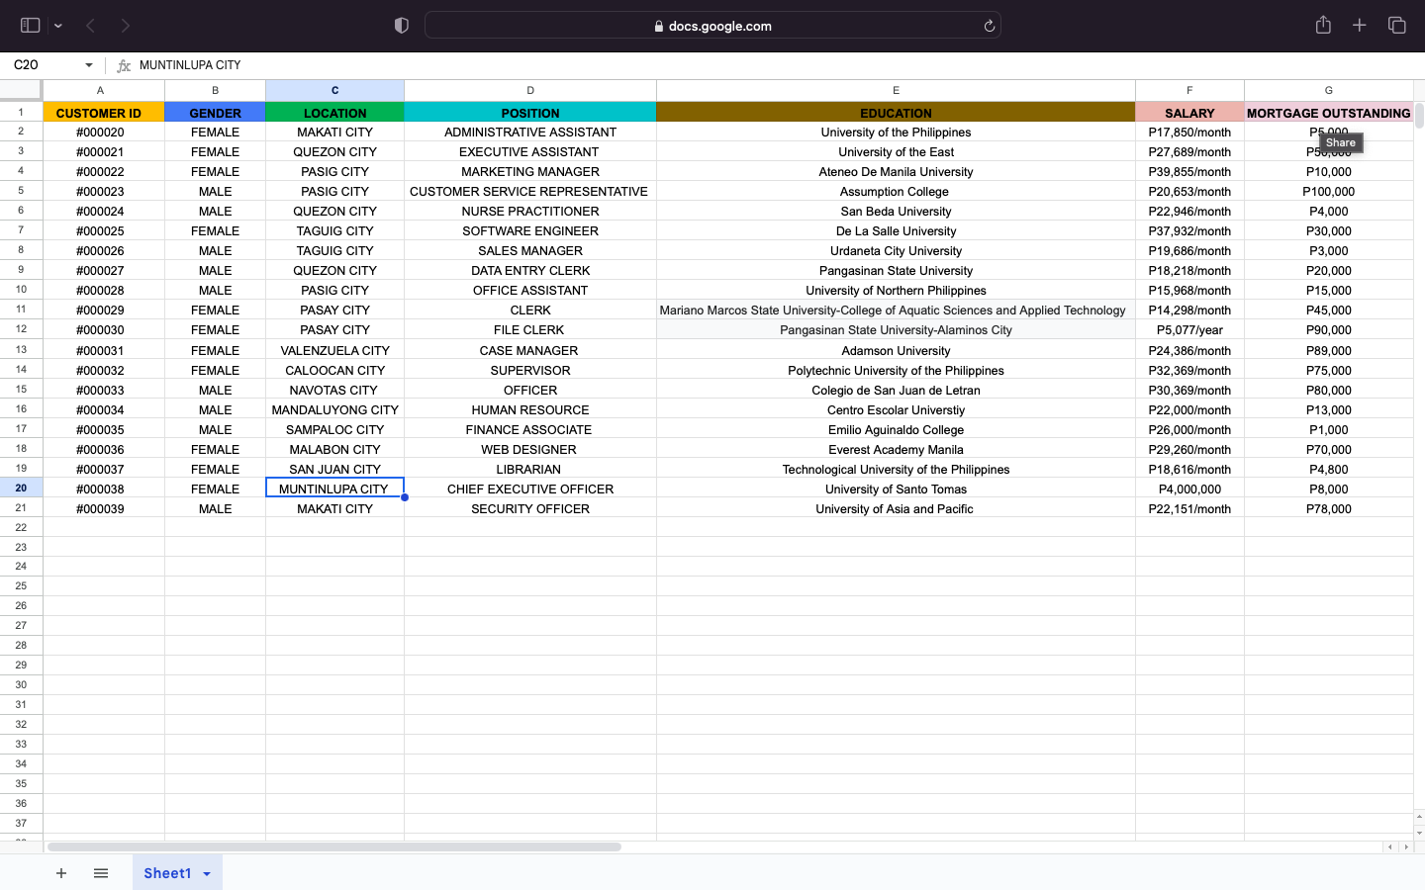This screenshot has height=890, width=1425.
Task: Toggle the Safari sidebar button
Action: click(30, 26)
